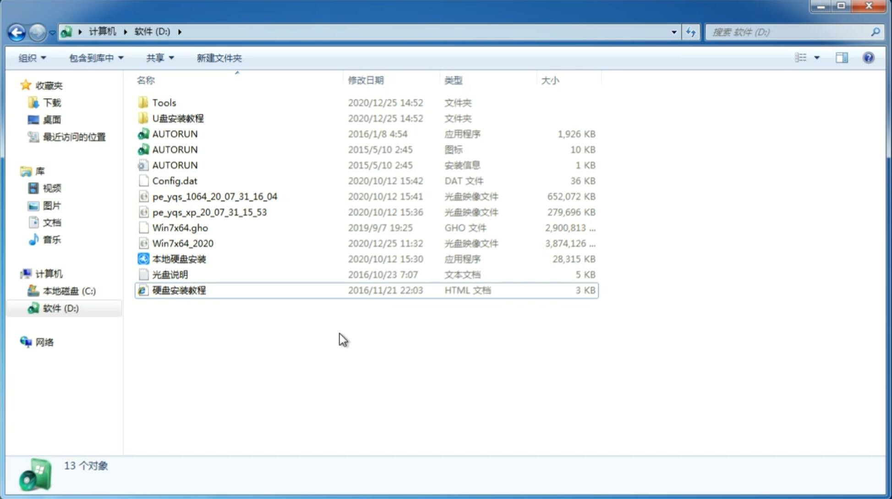
Task: Click 包含到库中 button in toolbar
Action: point(94,58)
